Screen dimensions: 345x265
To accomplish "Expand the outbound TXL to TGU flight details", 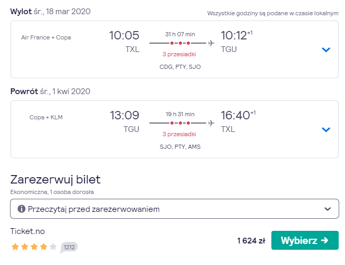I will [326, 50].
